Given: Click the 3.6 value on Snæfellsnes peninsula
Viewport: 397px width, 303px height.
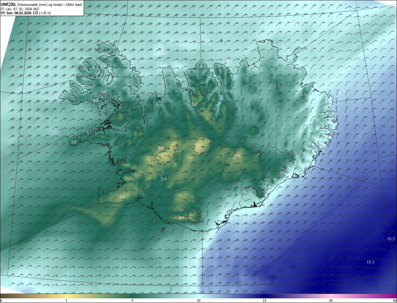Looking at the screenshot, I should pyautogui.click(x=74, y=142).
